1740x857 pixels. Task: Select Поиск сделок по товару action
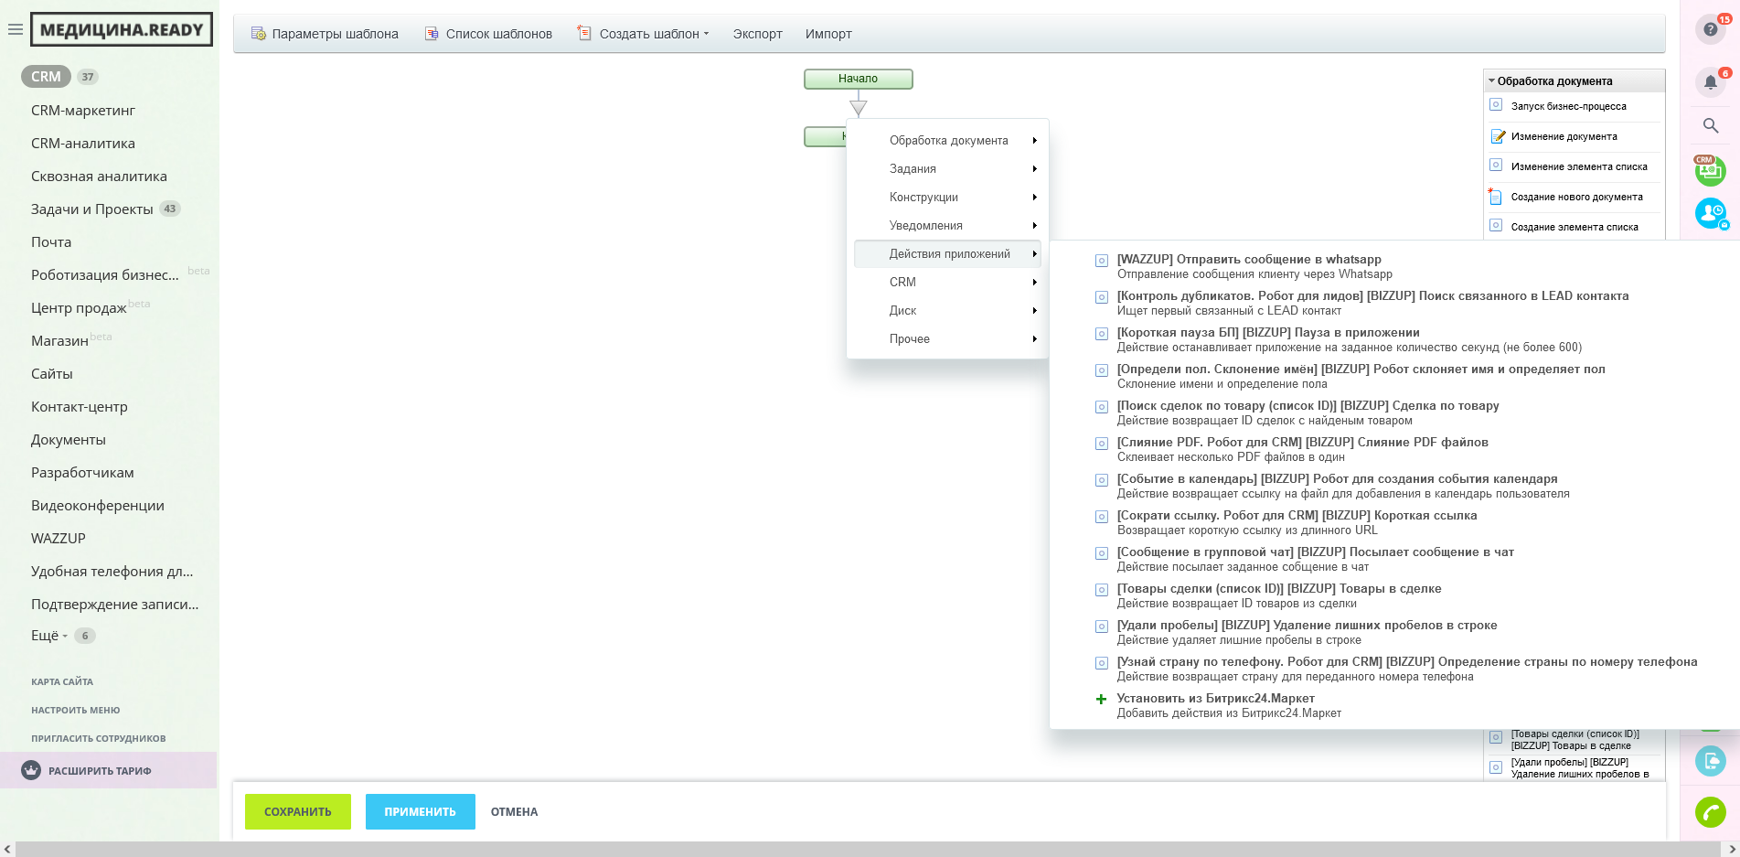[1308, 412]
